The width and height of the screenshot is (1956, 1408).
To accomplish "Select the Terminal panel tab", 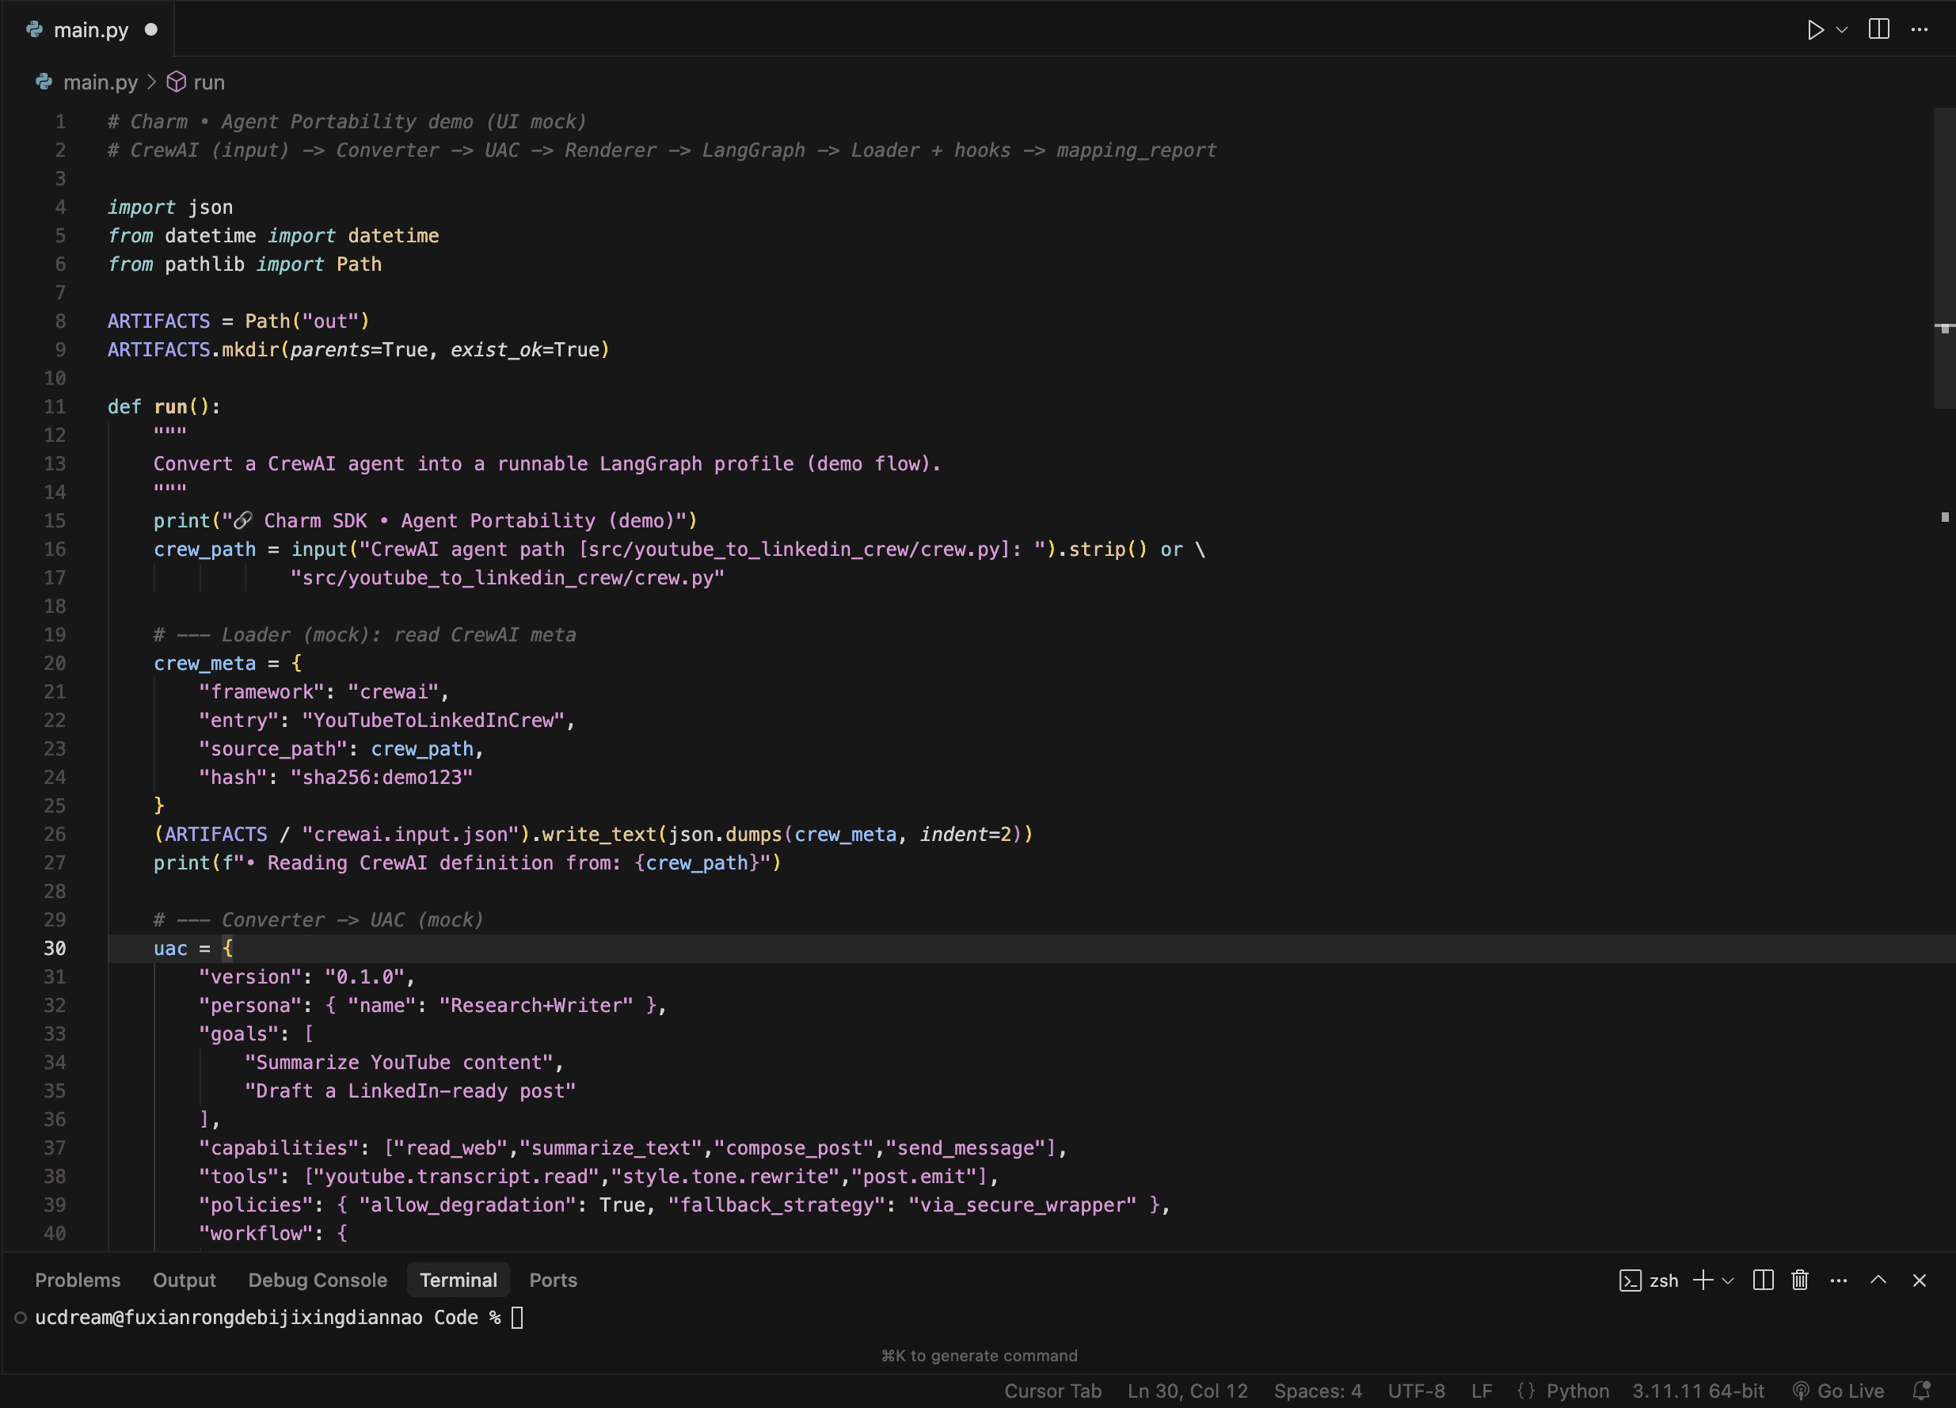I will (458, 1280).
